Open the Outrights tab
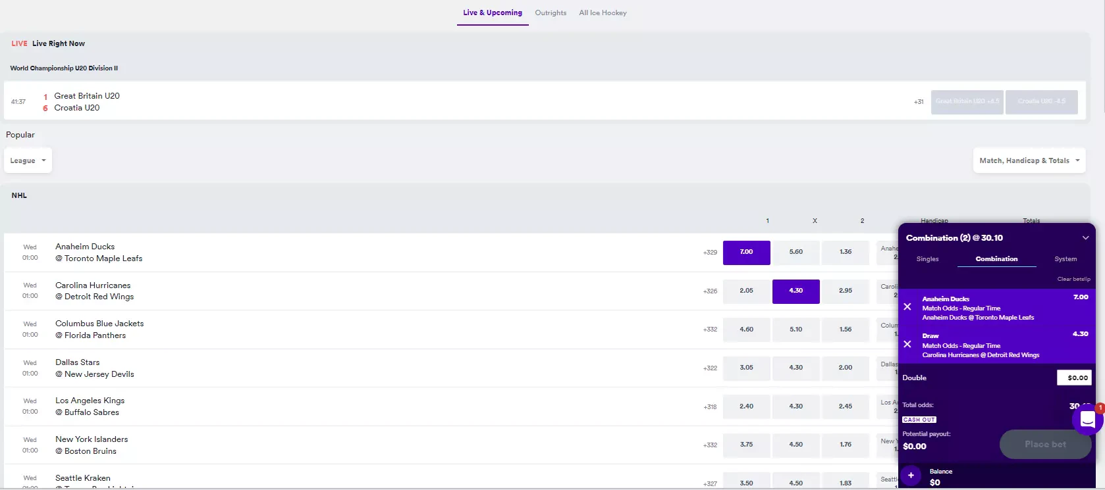The width and height of the screenshot is (1105, 490). 551,12
